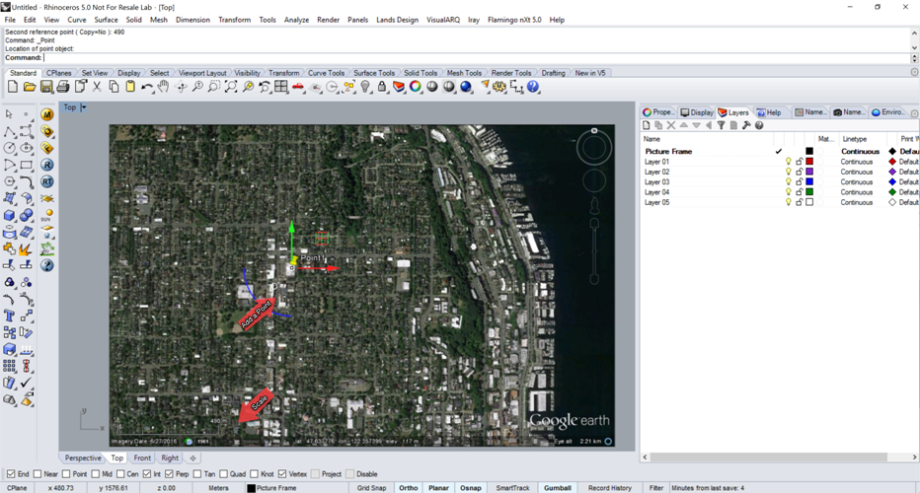The image size is (920, 493).
Task: Click the blue Help question mark toolbar icon
Action: tap(533, 88)
